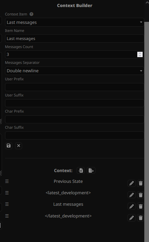Open the Context Item dropdown
Viewport: 149px width, 242px height.
(75, 22)
